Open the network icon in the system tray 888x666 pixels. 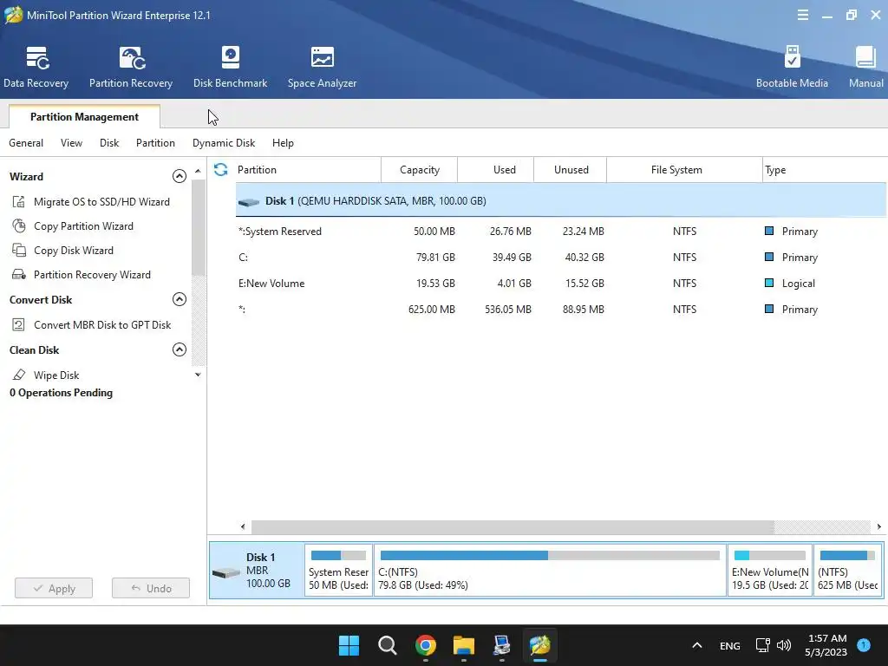(763, 645)
